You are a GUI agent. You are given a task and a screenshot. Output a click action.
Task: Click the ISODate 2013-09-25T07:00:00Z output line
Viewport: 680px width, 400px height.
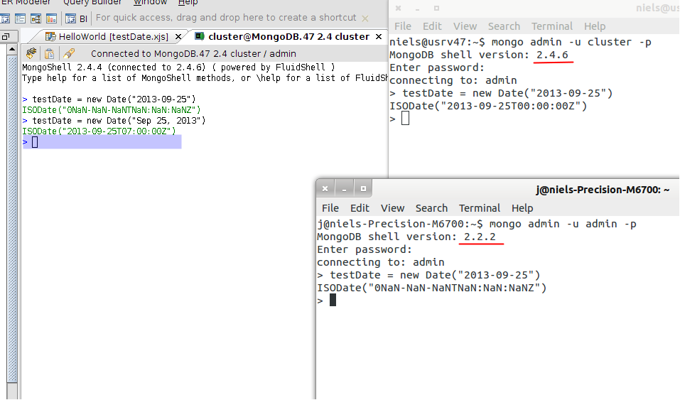(x=99, y=131)
